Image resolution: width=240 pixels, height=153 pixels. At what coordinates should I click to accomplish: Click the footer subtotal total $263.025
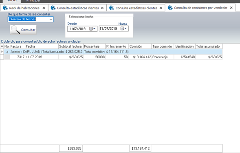[x=71, y=149]
